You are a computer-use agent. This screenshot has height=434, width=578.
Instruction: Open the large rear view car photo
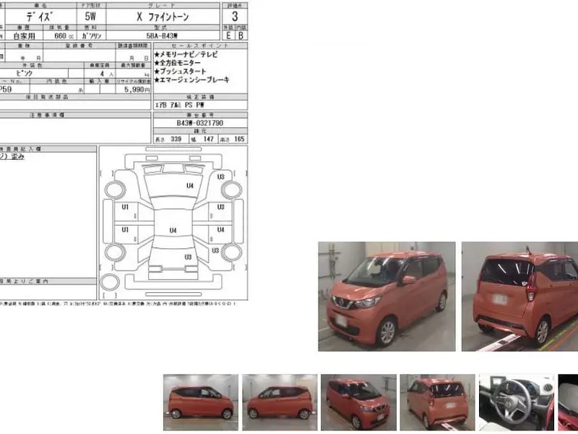[519, 296]
